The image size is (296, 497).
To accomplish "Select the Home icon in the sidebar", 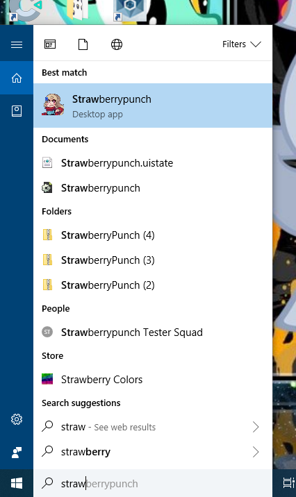I will 17,78.
